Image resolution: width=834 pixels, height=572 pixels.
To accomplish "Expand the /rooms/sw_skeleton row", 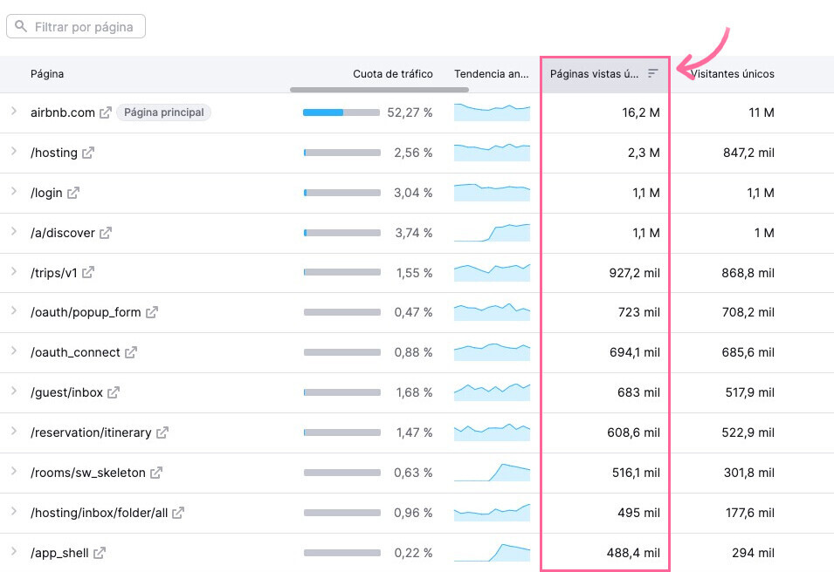I will [14, 472].
